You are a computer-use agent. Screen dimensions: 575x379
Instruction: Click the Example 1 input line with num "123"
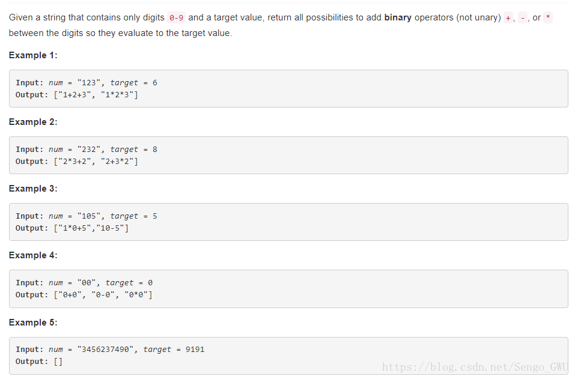[86, 83]
